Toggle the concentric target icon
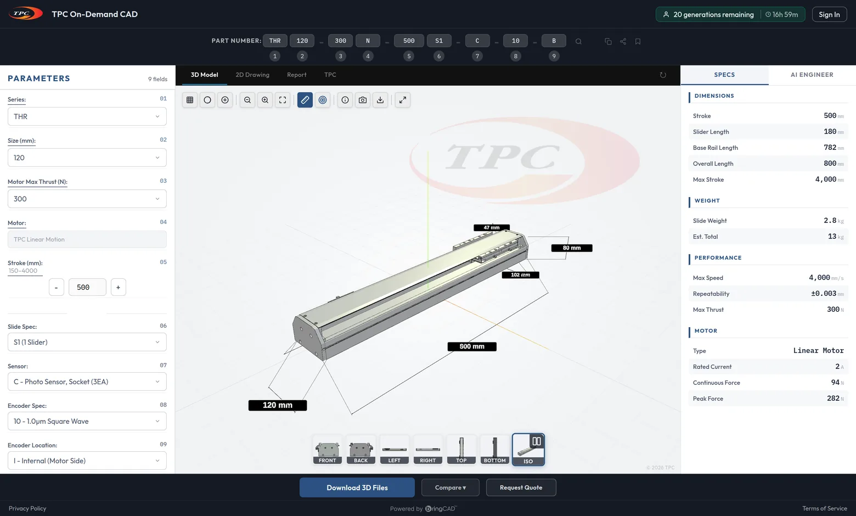The height and width of the screenshot is (516, 856). pos(323,100)
